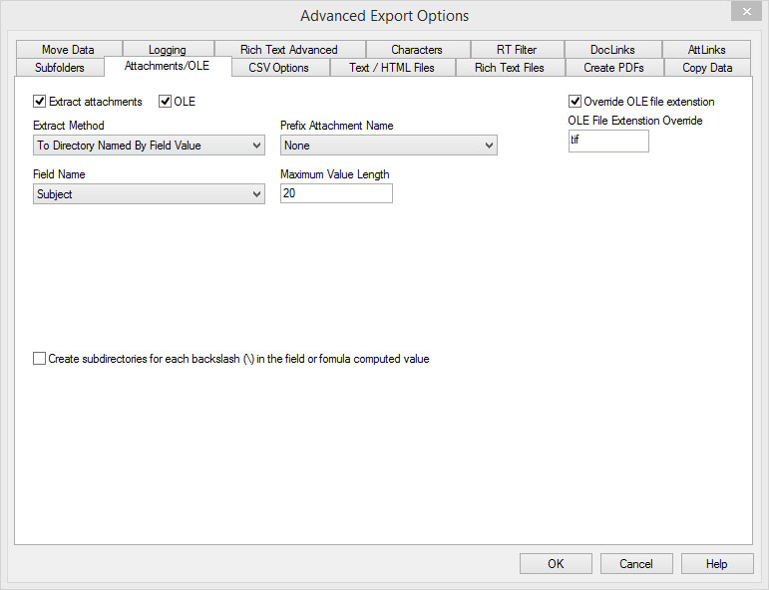Image resolution: width=769 pixels, height=590 pixels.
Task: Open the Text / HTML Files tab
Action: 392,68
